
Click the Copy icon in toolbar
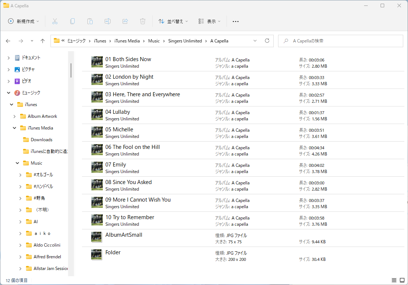(x=72, y=21)
